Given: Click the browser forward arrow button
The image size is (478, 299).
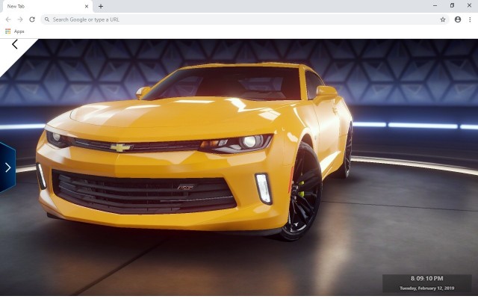Looking at the screenshot, I should coord(20,19).
